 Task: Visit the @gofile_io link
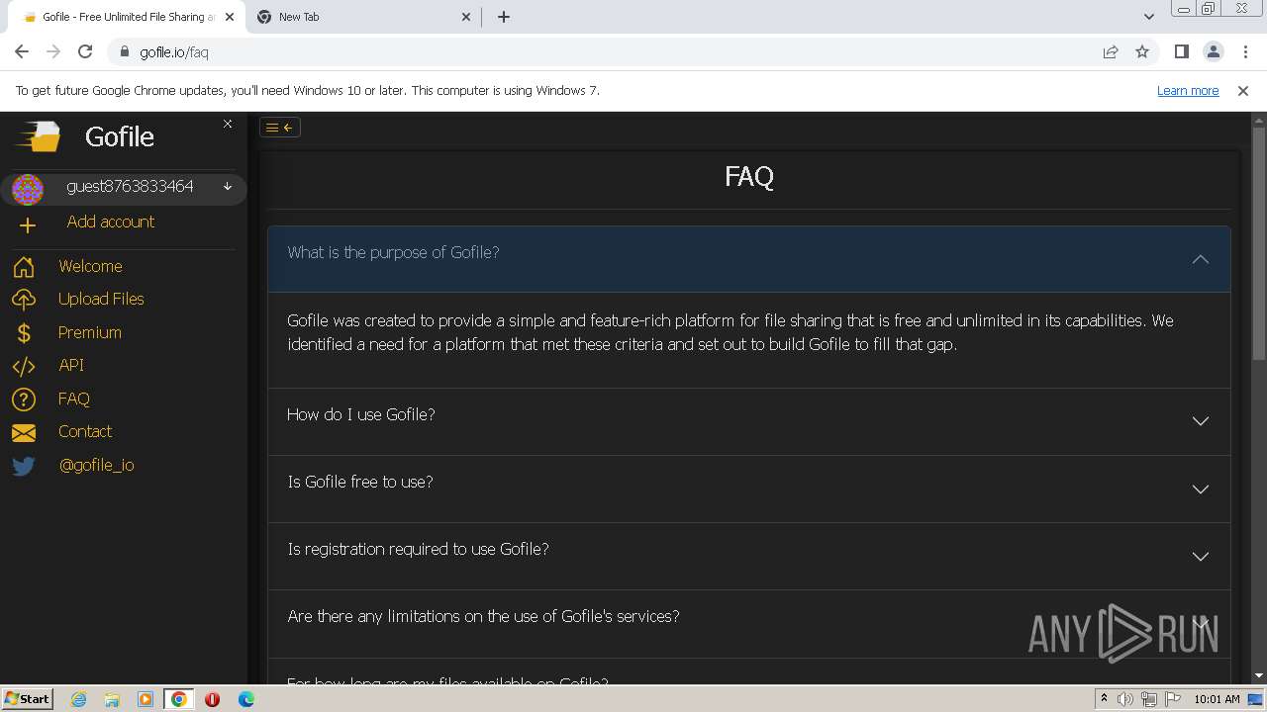click(x=97, y=465)
